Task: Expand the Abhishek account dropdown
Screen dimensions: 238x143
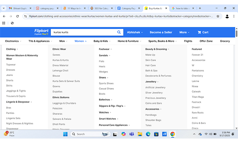Action: pyautogui.click(x=135, y=32)
